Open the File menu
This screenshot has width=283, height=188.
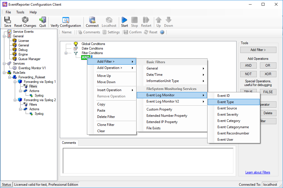coord(8,12)
